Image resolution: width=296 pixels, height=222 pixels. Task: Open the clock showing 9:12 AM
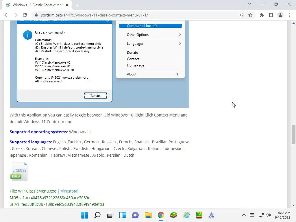(x=283, y=215)
